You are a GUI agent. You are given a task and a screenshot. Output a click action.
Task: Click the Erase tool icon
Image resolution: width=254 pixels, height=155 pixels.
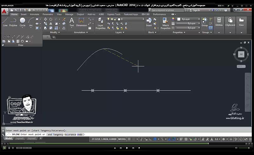64,19
